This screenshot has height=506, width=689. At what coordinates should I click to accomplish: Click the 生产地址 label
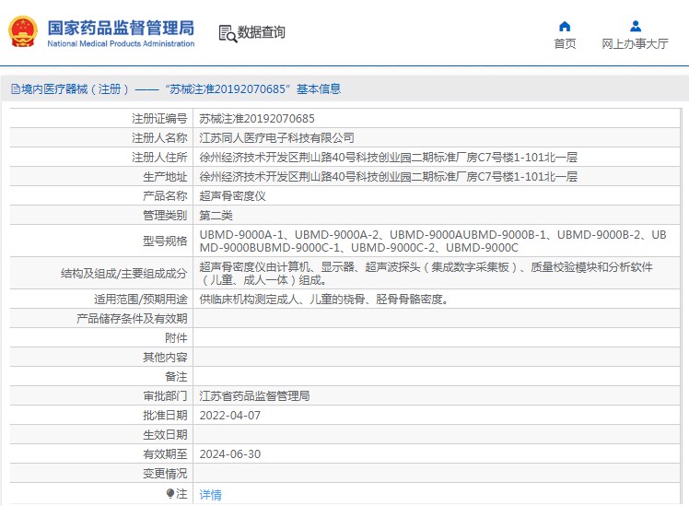[165, 177]
